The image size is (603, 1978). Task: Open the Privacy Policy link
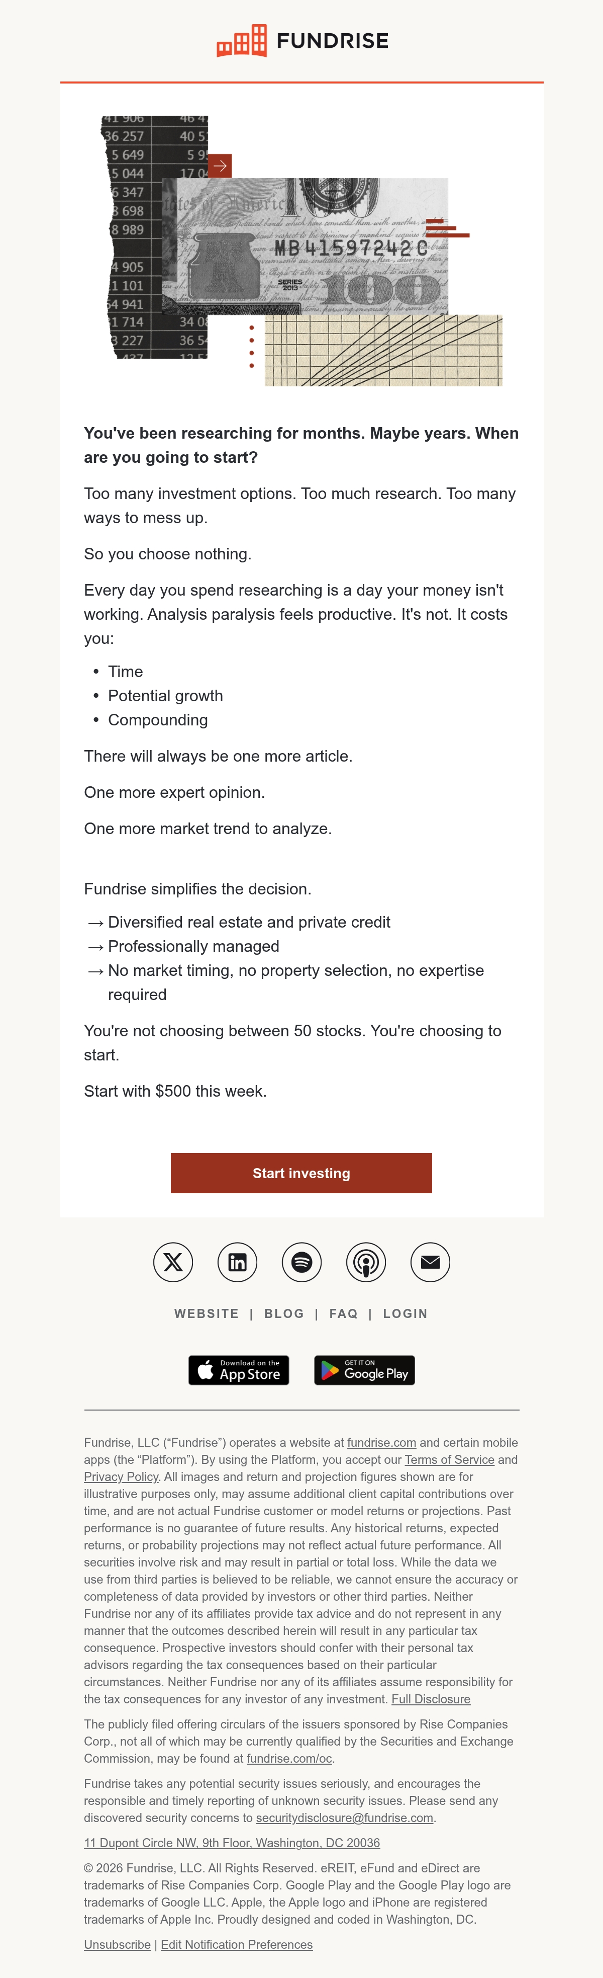121,1476
